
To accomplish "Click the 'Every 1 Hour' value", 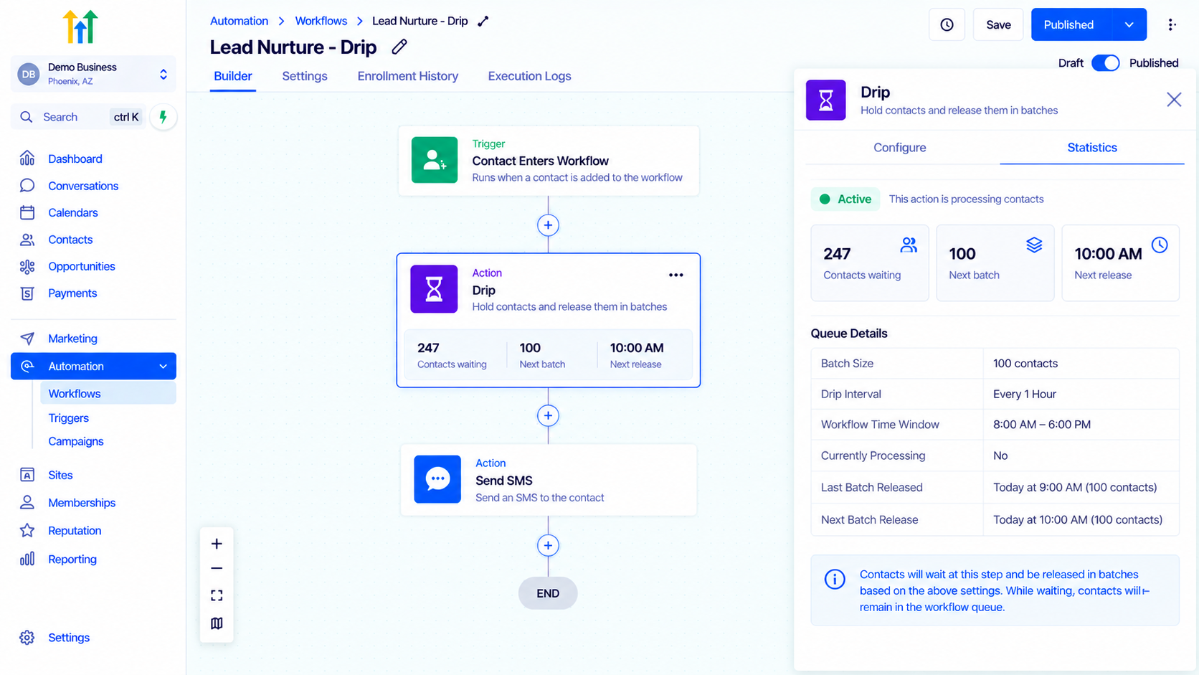I will pyautogui.click(x=1024, y=395).
